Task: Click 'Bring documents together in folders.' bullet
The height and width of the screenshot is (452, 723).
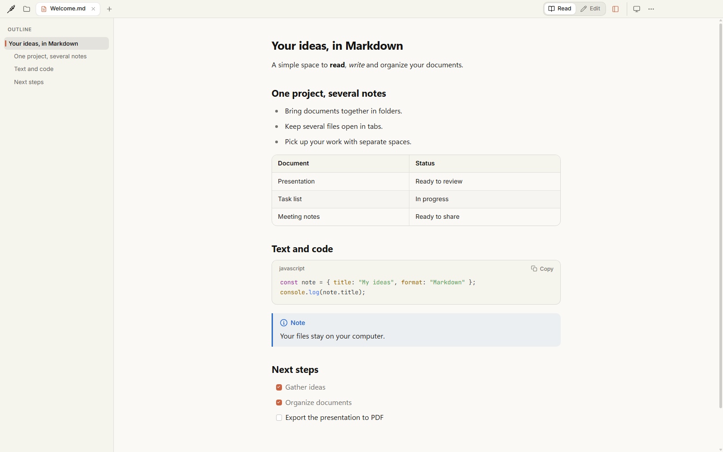Action: coord(343,111)
